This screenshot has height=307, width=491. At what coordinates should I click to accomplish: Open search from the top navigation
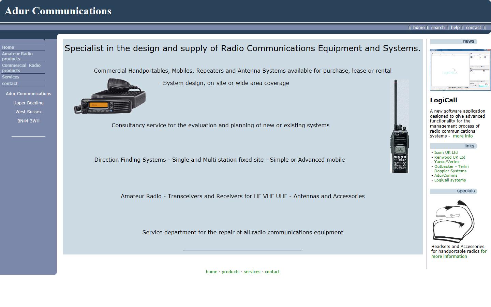pyautogui.click(x=438, y=27)
